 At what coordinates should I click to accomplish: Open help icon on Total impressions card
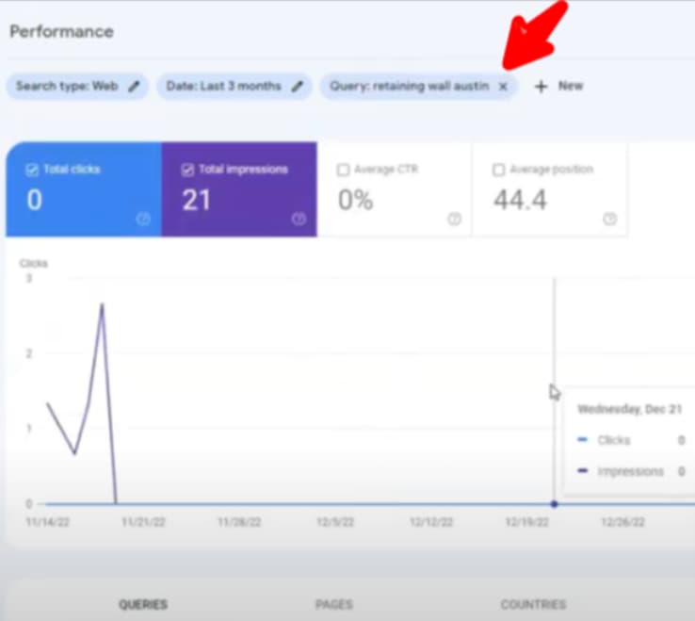point(299,219)
